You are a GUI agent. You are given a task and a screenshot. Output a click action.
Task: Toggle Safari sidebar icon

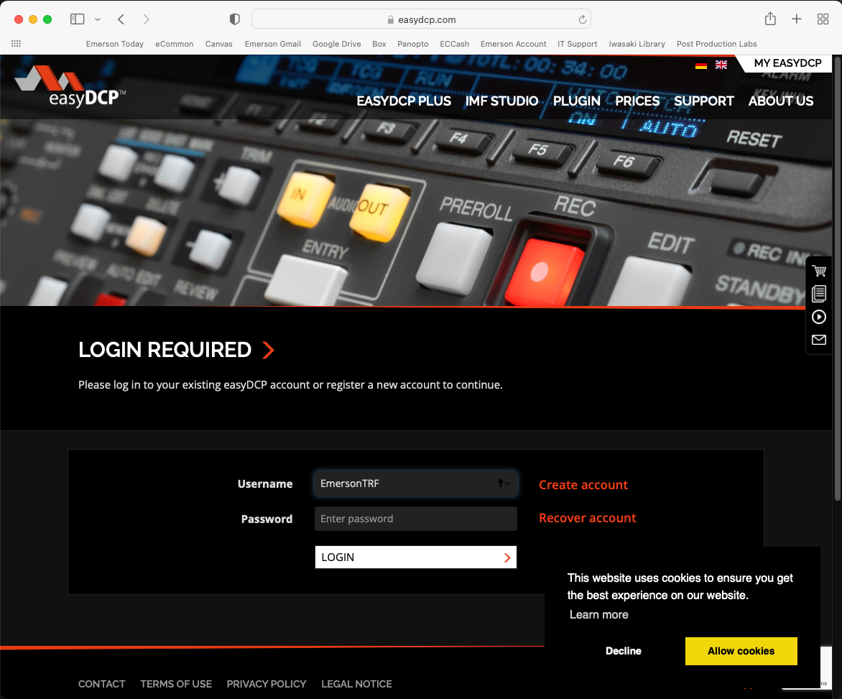78,19
